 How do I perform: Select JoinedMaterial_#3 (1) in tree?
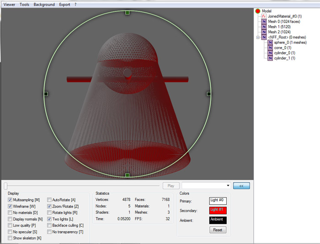[x=285, y=16]
